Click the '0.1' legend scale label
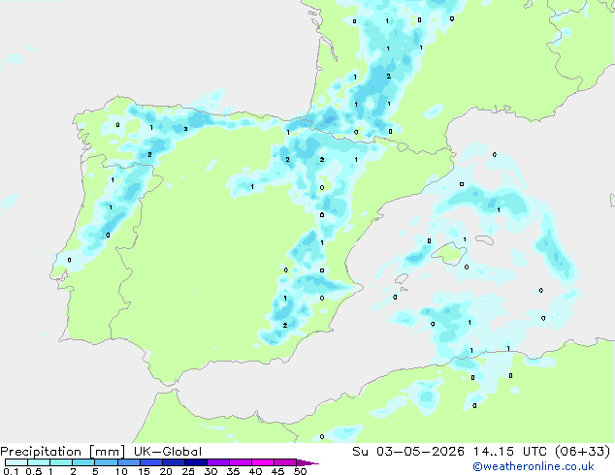 point(11,471)
